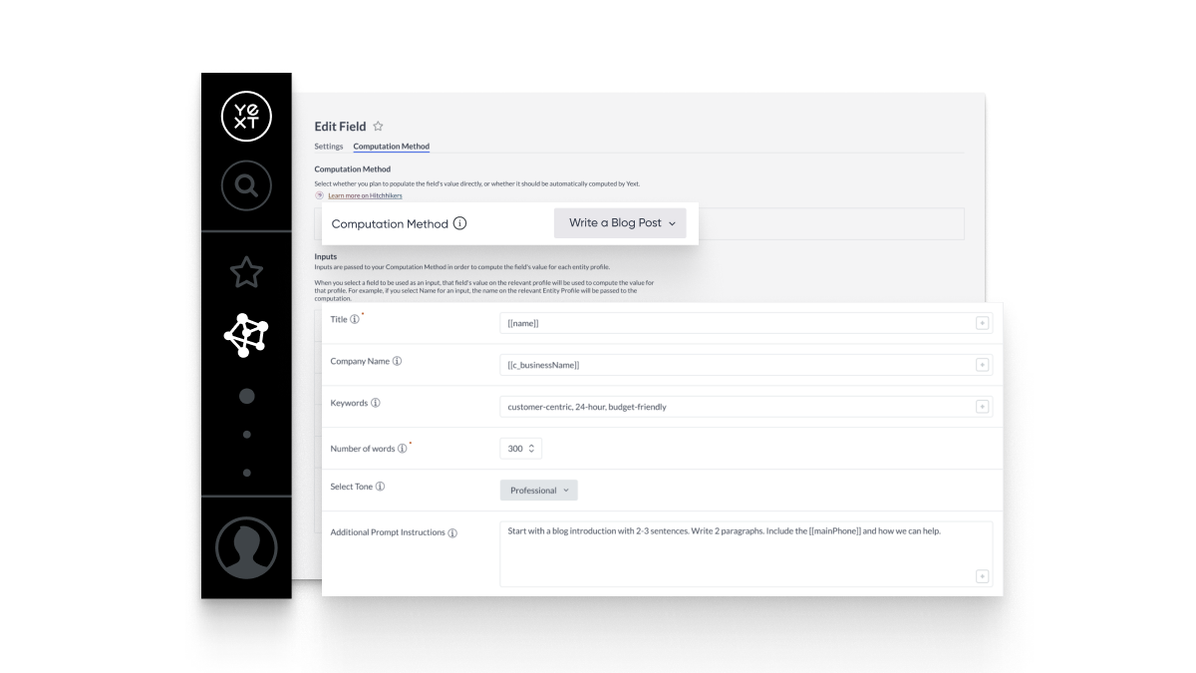This screenshot has width=1196, height=673.
Task: Open Learn more on Hitchhikers link
Action: point(365,195)
